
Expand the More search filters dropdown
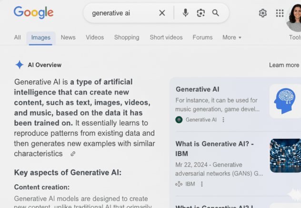pyautogui.click(x=232, y=38)
